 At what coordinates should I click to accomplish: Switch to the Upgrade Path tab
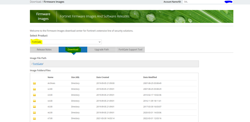point(102,49)
